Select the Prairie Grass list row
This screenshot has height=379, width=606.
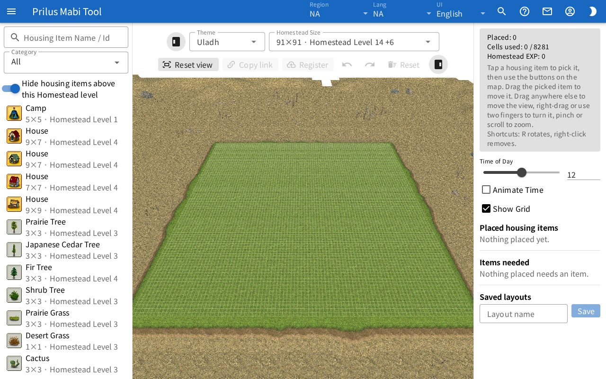coord(66,318)
